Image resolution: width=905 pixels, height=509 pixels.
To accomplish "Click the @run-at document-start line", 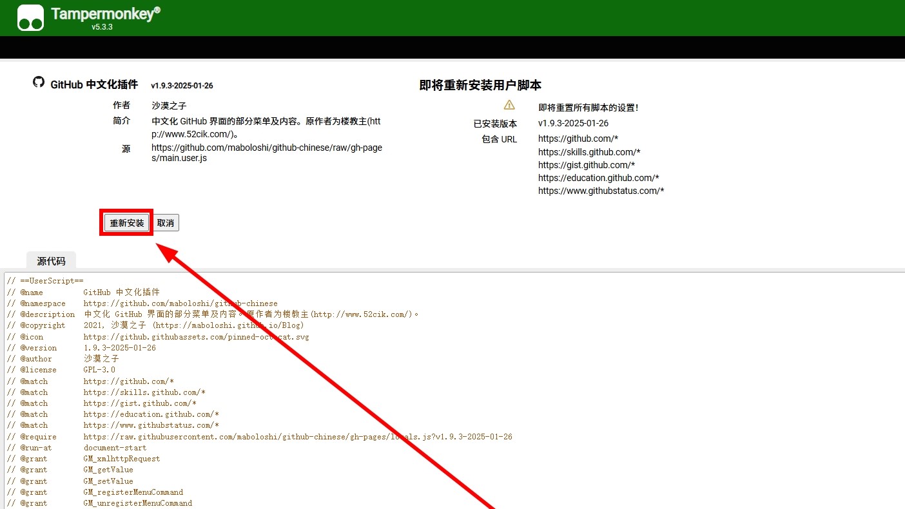I will coord(77,448).
